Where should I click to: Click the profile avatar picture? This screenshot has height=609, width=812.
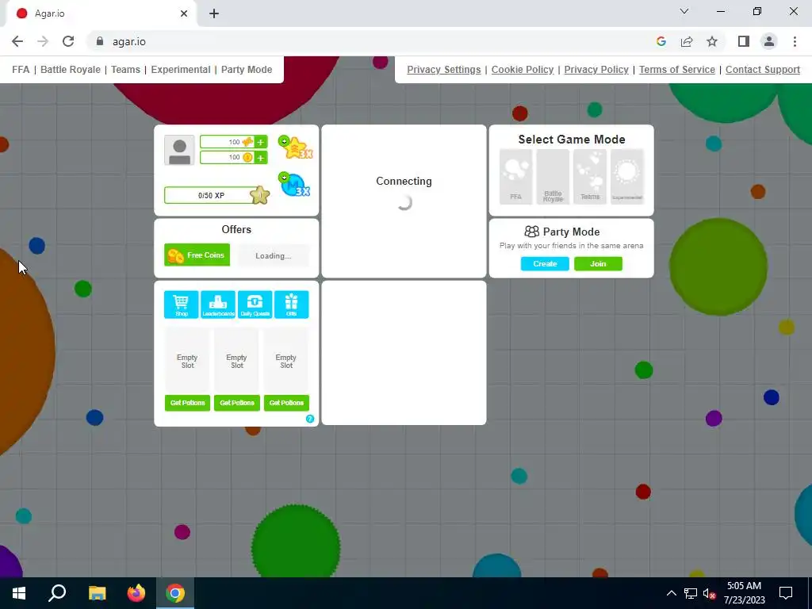point(179,150)
